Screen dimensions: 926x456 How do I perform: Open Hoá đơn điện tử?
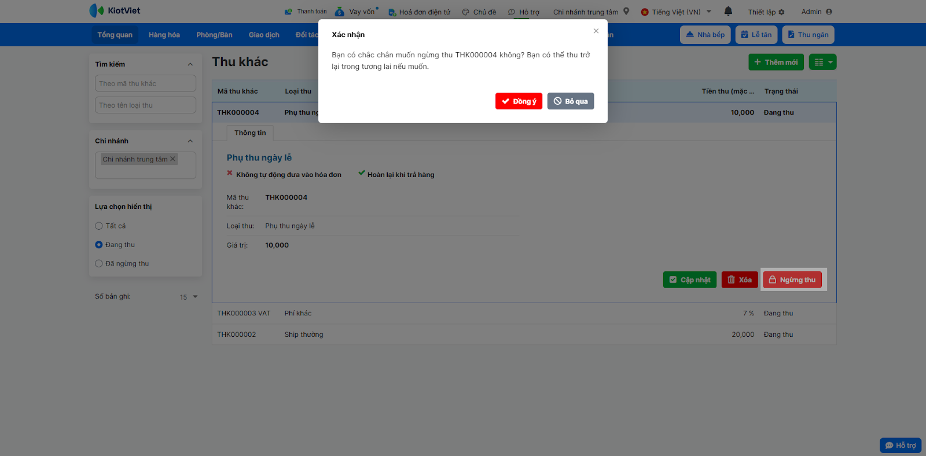419,12
